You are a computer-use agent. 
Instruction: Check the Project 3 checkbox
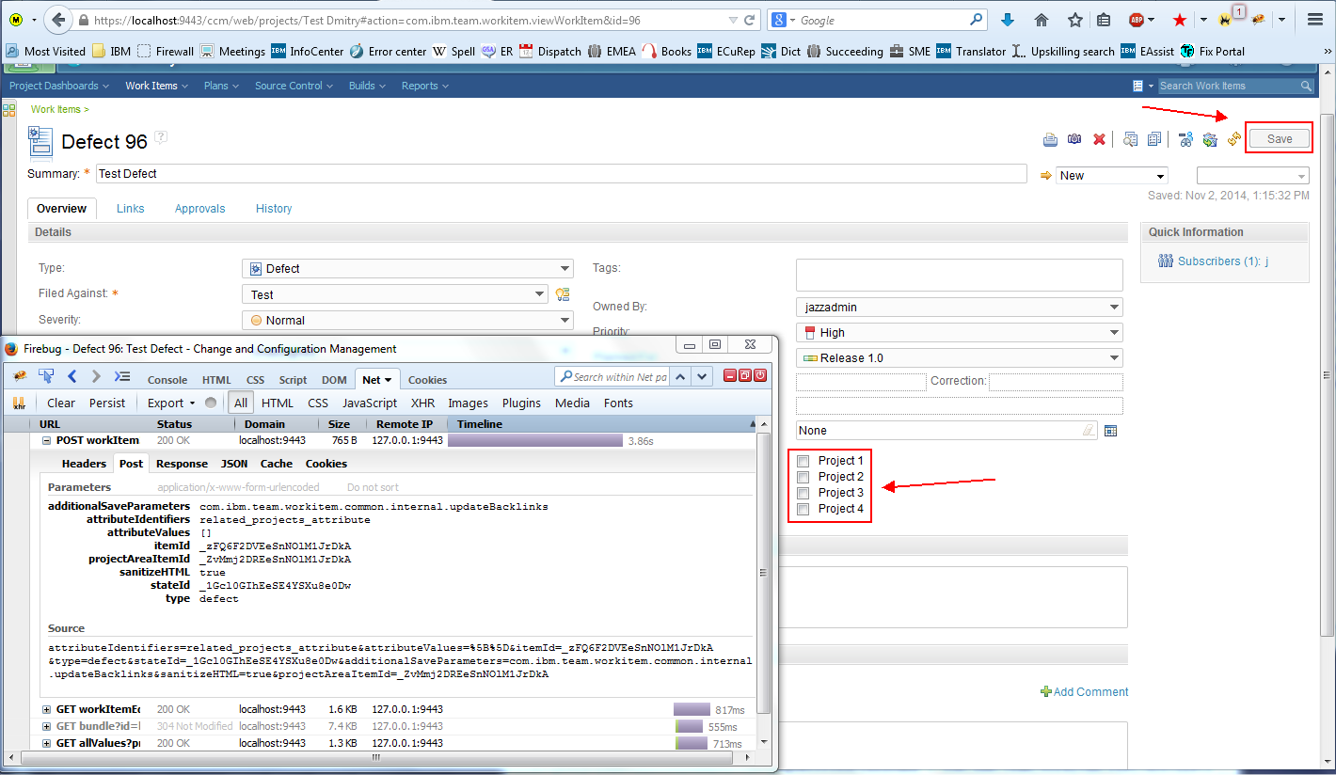(x=803, y=493)
